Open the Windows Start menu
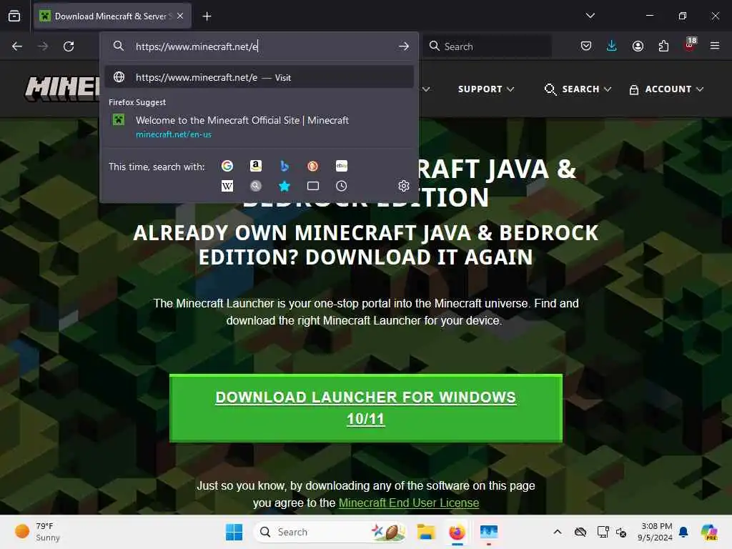Image resolution: width=732 pixels, height=549 pixels. pos(234,532)
